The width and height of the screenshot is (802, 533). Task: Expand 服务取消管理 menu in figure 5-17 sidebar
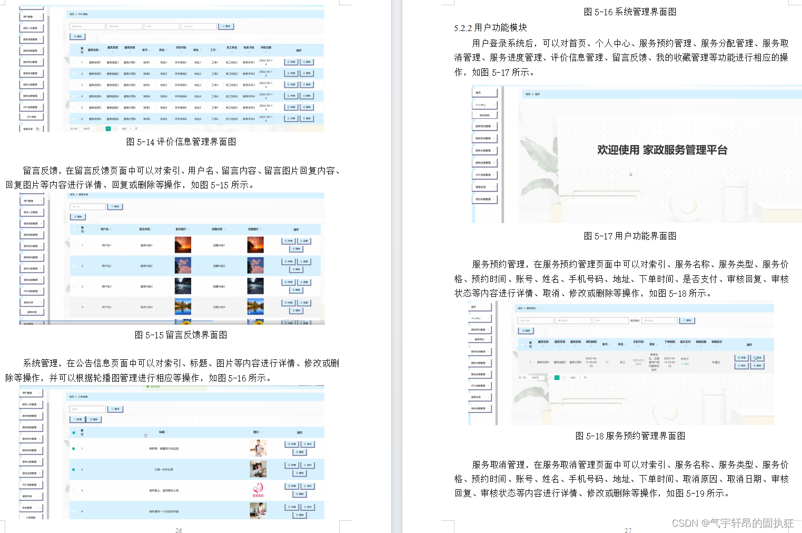coord(485,138)
